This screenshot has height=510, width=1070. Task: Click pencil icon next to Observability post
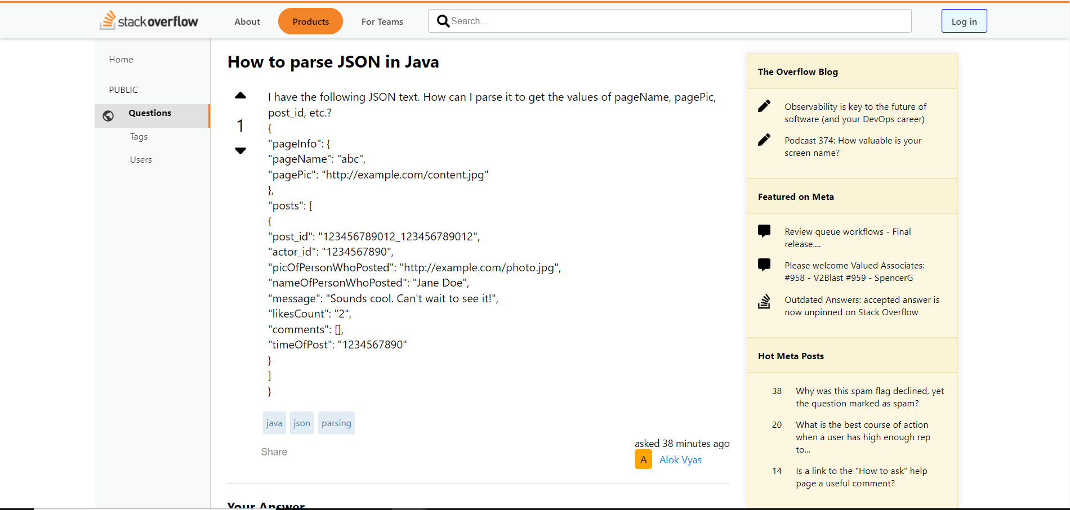click(764, 106)
